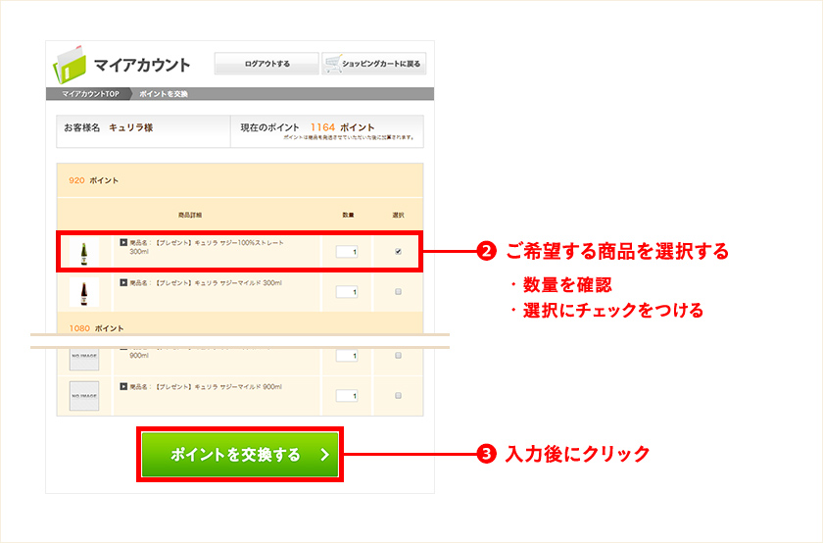Image resolution: width=823 pixels, height=543 pixels.
Task: Click arrow icon before サジーマイルド 300ml name
Action: [123, 282]
